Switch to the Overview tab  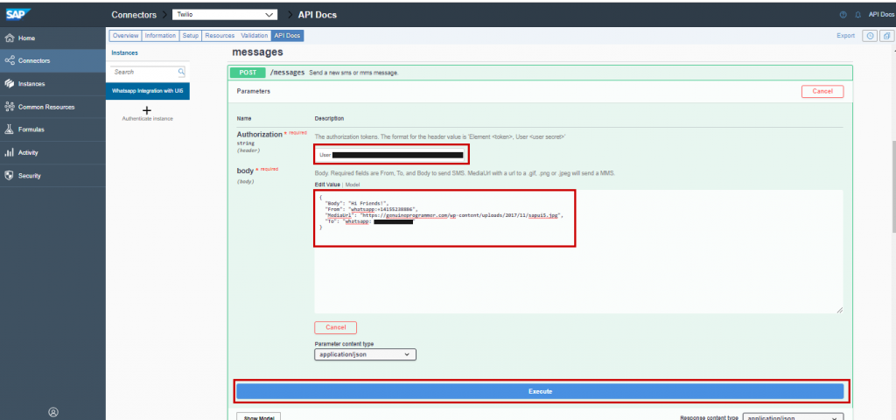click(x=125, y=35)
